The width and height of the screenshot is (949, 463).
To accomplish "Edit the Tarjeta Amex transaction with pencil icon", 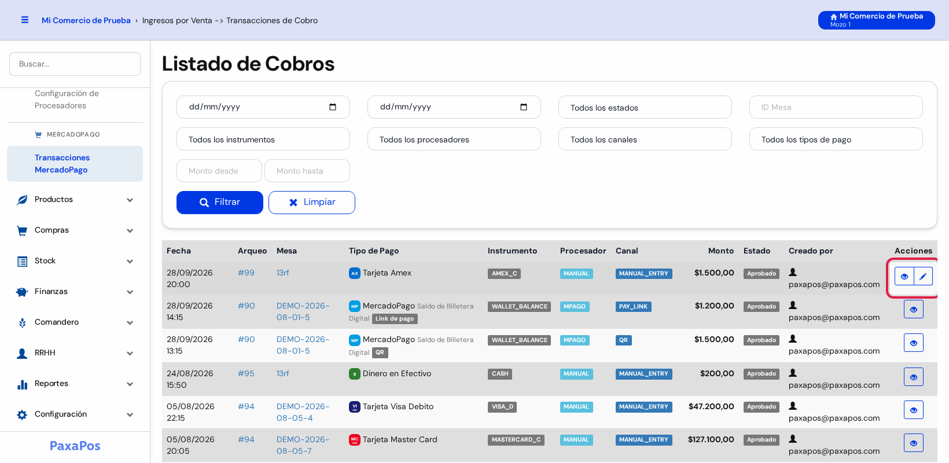I will [923, 276].
